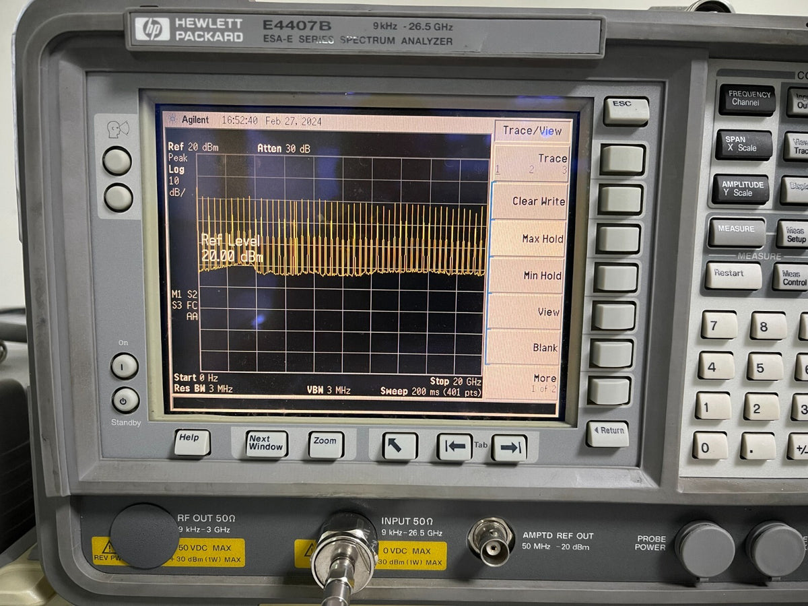Click the Trace/View menu title on screen

coord(532,131)
